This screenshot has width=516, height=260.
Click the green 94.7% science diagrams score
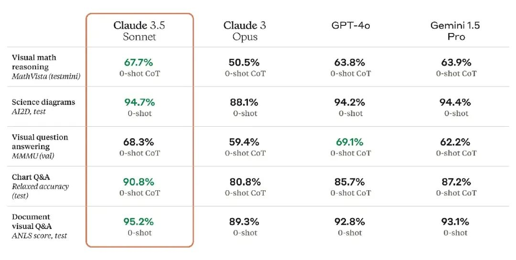(140, 102)
